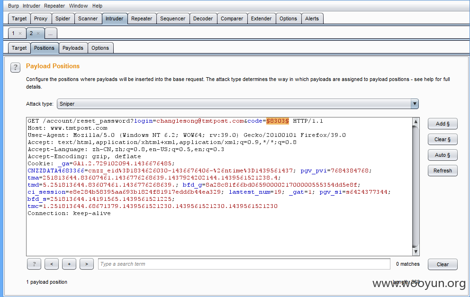Close Intruder attack tab 1
Image resolution: width=470 pixels, height=297 pixels.
(20, 33)
